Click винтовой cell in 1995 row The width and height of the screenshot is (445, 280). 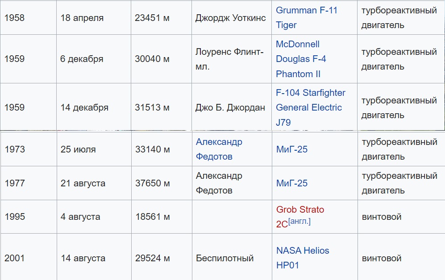click(401, 217)
